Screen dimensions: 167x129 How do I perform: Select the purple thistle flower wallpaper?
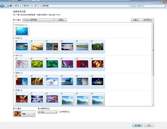pyautogui.click(x=67, y=64)
